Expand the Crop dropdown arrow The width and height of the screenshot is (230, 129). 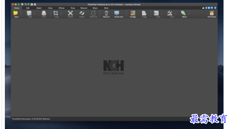(62, 14)
